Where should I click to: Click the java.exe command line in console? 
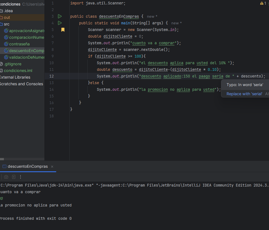point(134,185)
